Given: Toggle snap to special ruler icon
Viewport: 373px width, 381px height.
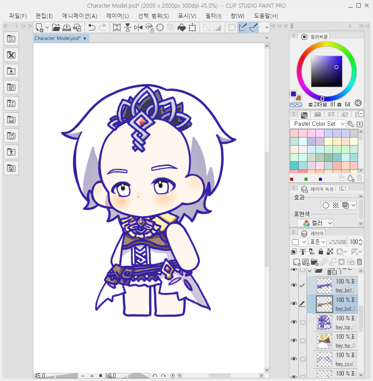Looking at the screenshot, I should 253,27.
